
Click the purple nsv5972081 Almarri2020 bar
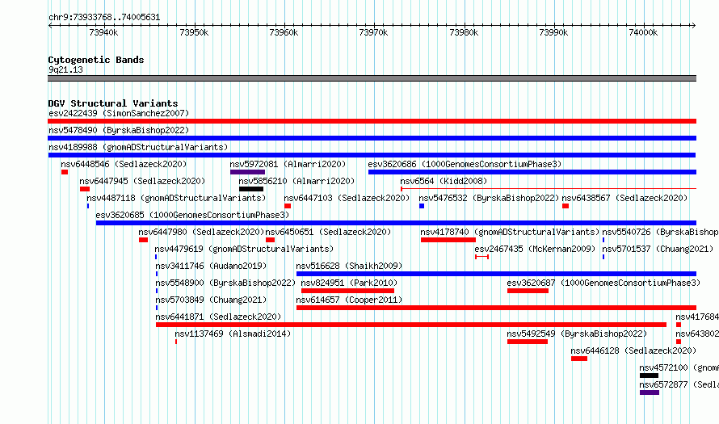click(x=248, y=172)
